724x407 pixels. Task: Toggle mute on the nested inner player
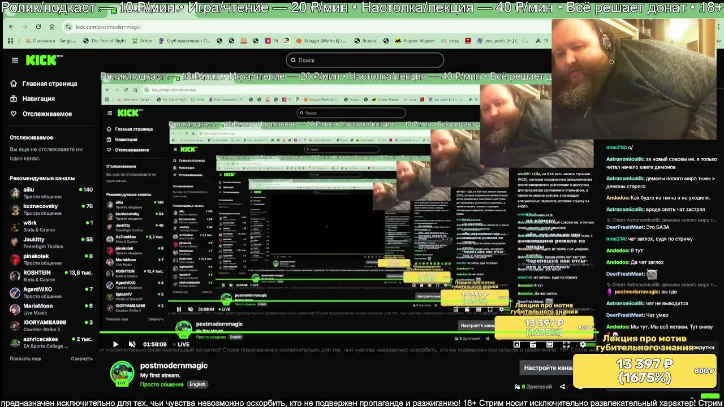191,309
